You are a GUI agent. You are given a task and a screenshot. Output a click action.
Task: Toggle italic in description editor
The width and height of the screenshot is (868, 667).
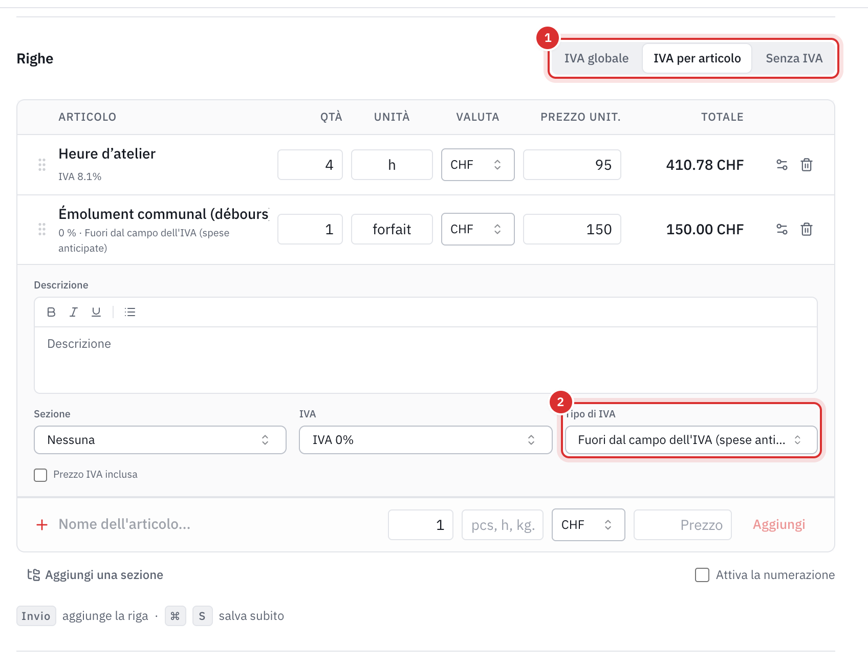(x=74, y=312)
